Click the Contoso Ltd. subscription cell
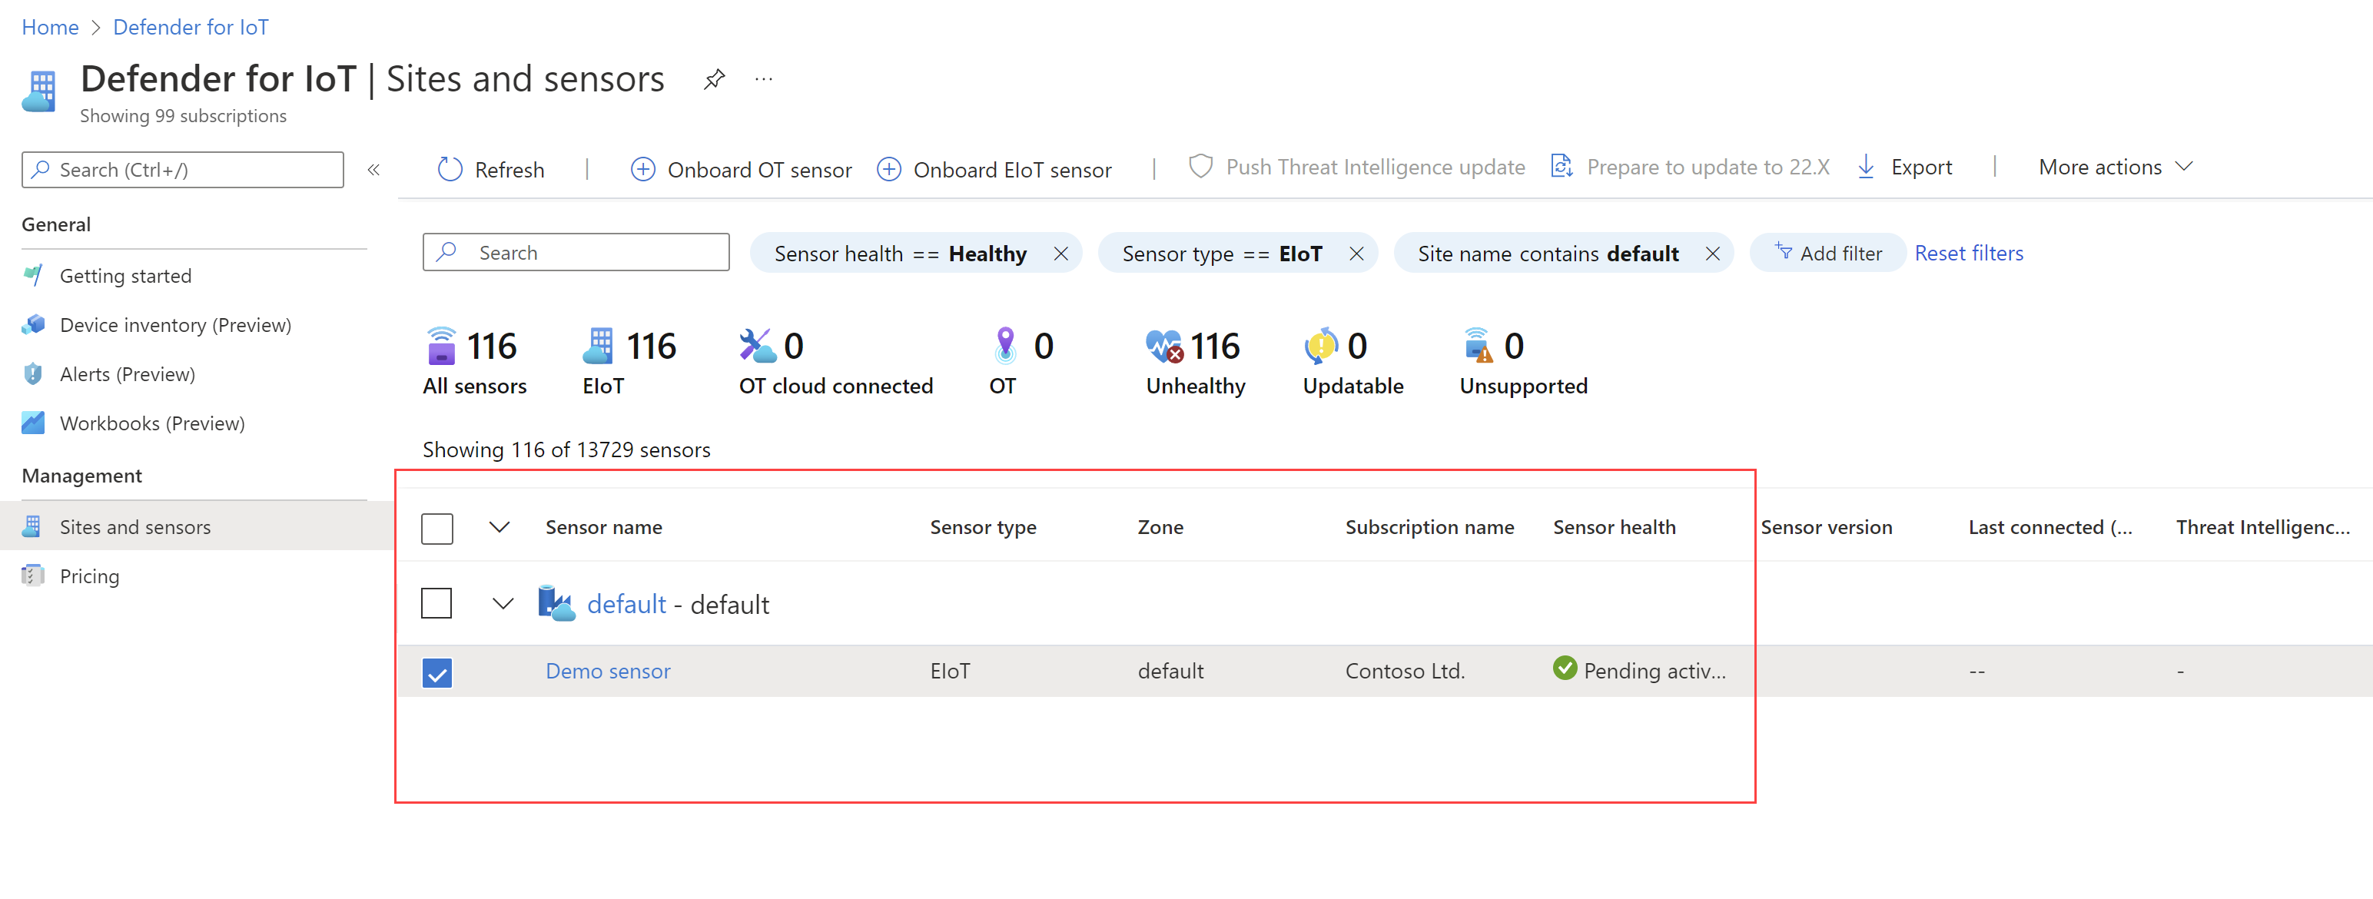Image resolution: width=2373 pixels, height=899 pixels. pos(1405,672)
